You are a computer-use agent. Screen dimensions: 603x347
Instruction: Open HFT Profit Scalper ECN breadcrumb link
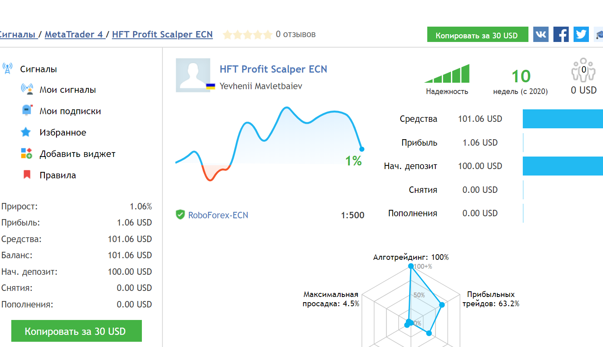[162, 34]
